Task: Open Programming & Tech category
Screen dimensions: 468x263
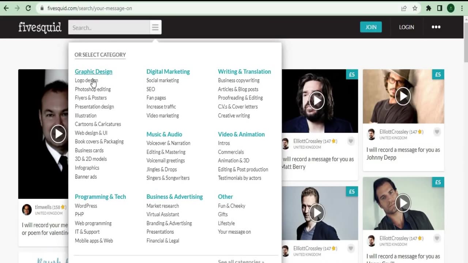Action: tap(100, 197)
